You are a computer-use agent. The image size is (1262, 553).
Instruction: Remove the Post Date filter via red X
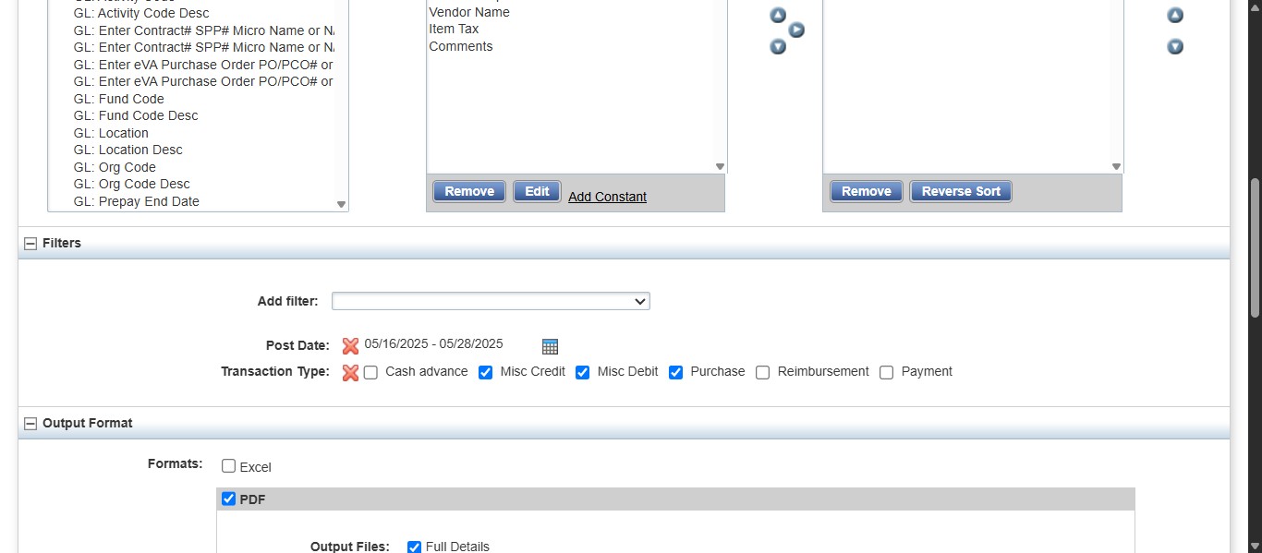tap(350, 345)
